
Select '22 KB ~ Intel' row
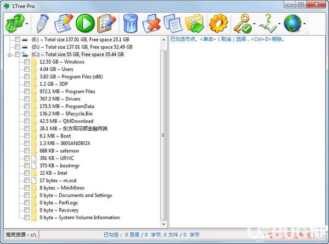point(54,173)
